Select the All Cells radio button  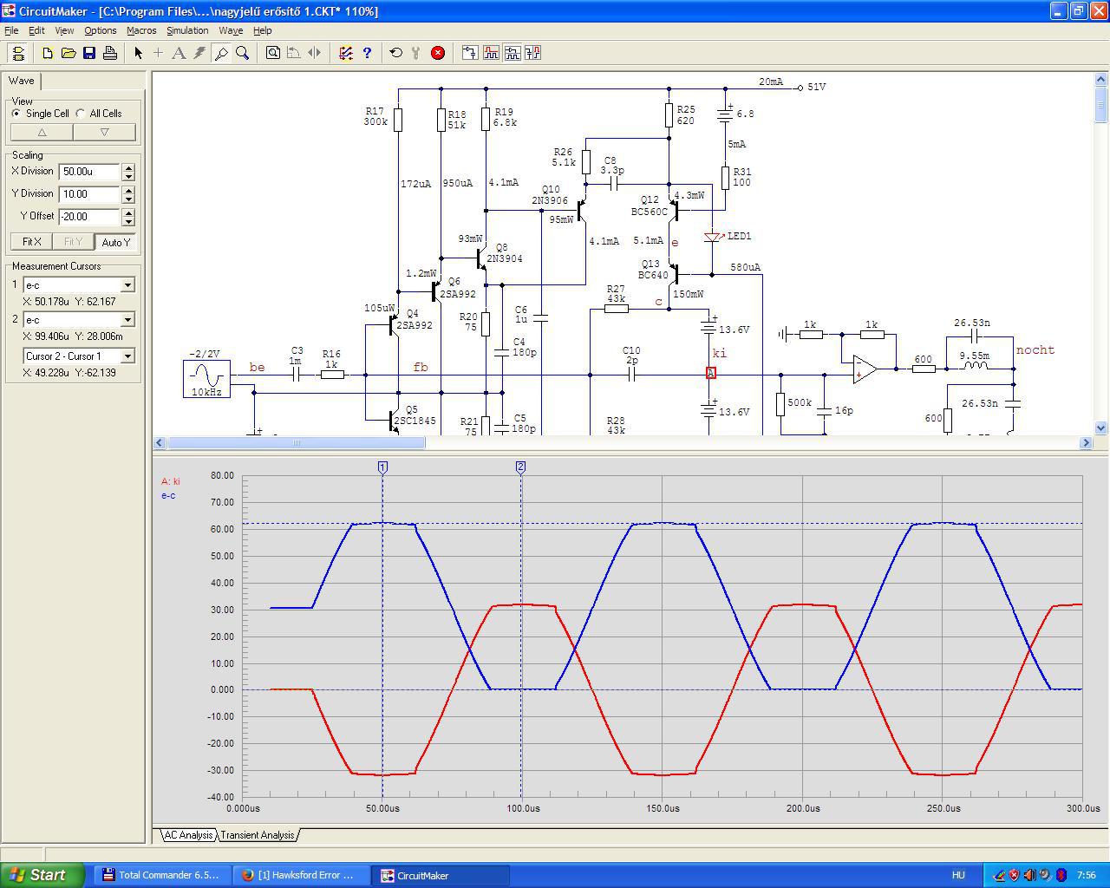81,114
